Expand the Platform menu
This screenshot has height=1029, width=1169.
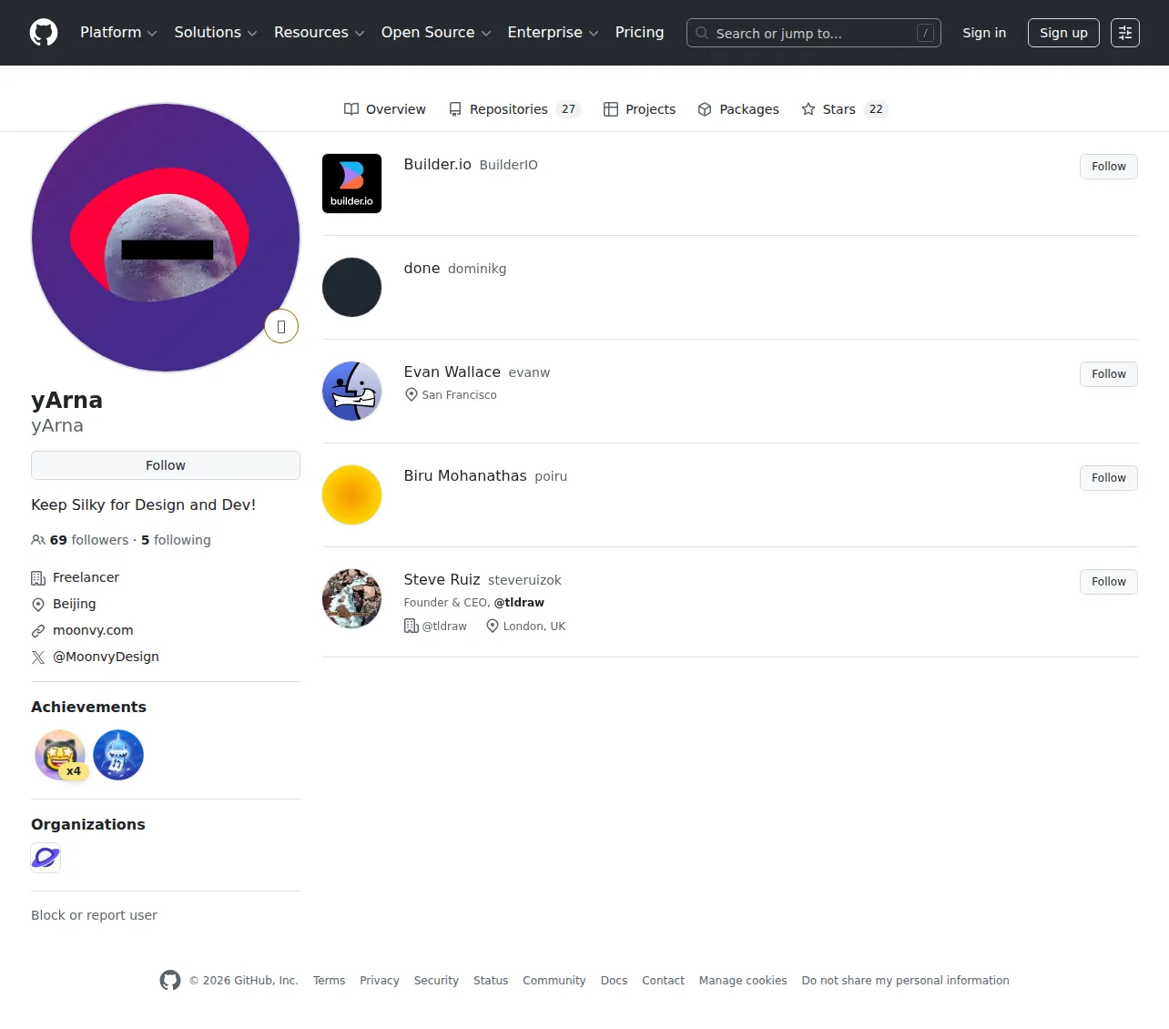coord(118,33)
